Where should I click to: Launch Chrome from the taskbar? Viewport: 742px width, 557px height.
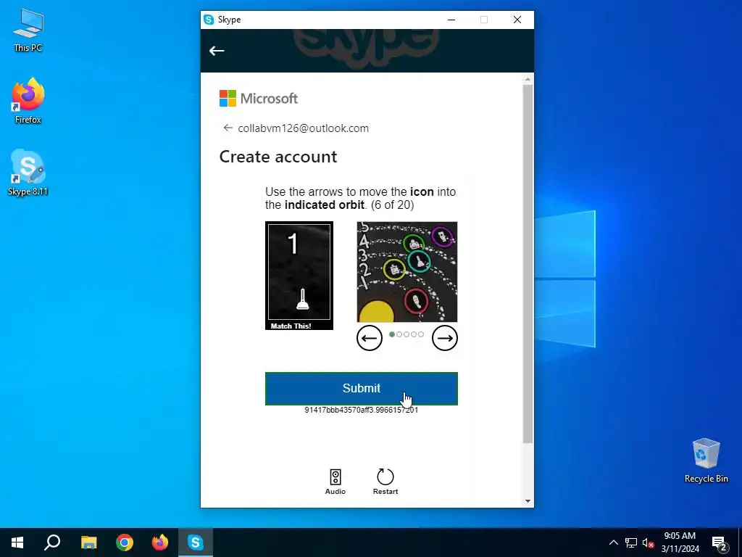pos(125,542)
